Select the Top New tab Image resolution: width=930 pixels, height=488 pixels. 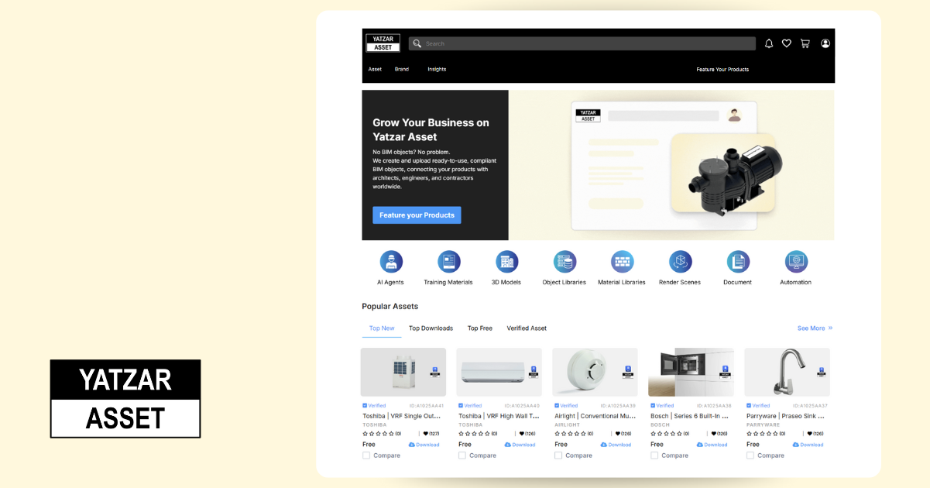click(x=382, y=328)
